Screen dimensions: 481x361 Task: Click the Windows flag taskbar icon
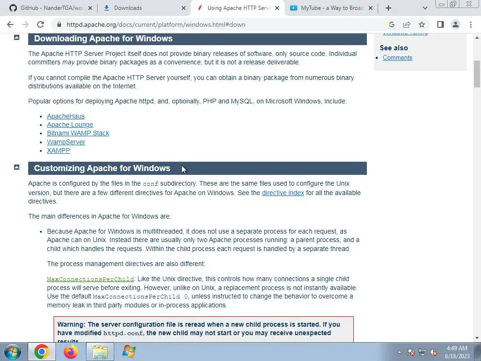pyautogui.click(x=129, y=352)
